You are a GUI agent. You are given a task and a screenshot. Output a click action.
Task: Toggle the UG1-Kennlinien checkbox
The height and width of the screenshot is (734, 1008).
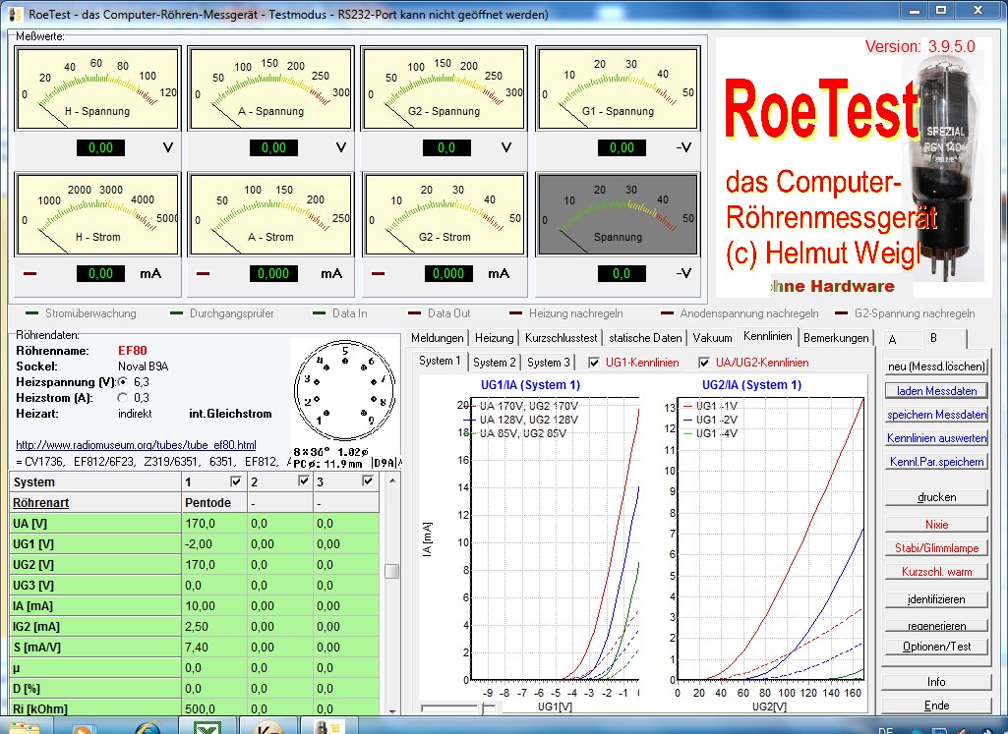point(594,363)
